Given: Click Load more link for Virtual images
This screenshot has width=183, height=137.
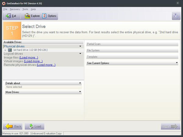Looking at the screenshot, I should pos(33,61).
